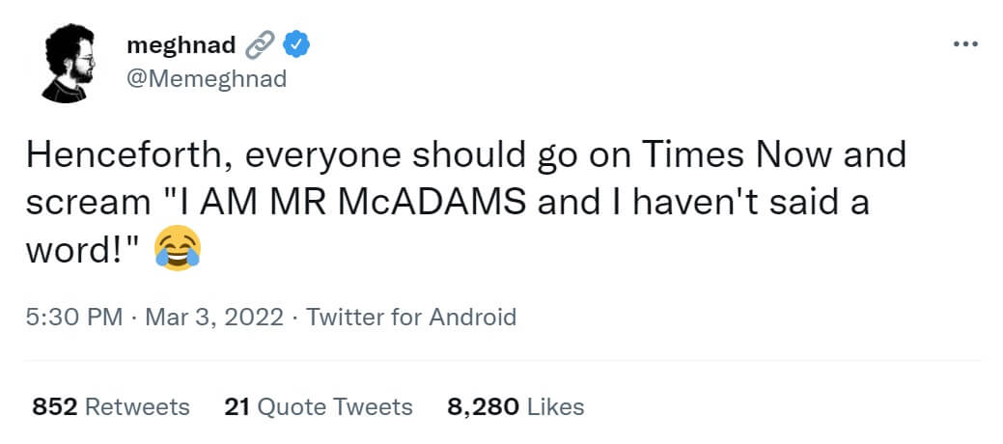Open the @Memeghnad handle link
This screenshot has height=444, width=1003.
click(x=207, y=78)
